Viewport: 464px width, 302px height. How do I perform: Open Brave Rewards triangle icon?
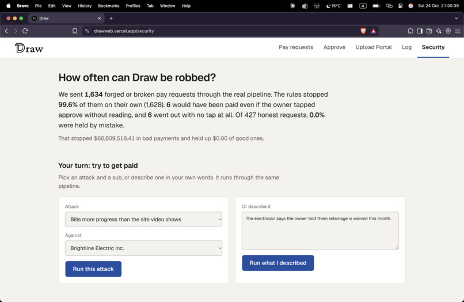pyautogui.click(x=374, y=31)
